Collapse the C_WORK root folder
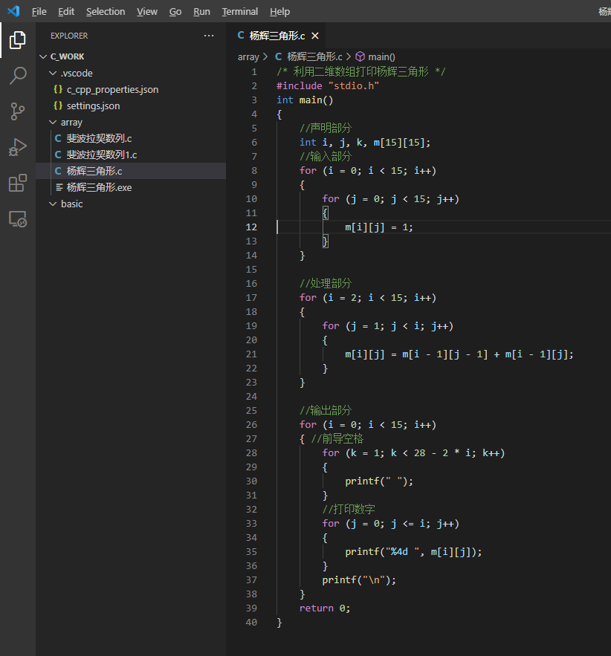Viewport: 611px width, 656px height. tap(43, 56)
